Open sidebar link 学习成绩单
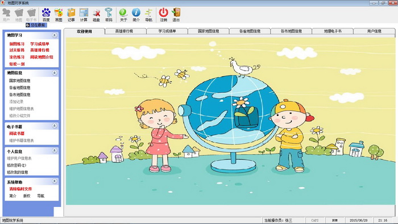398x224 pixels. 40,44
